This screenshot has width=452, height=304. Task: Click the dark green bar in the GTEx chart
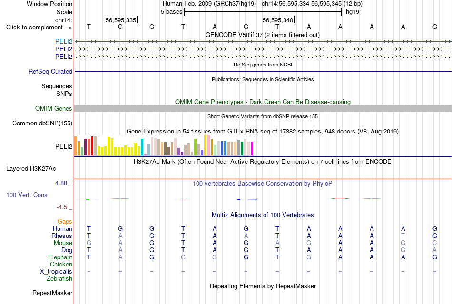click(242, 149)
